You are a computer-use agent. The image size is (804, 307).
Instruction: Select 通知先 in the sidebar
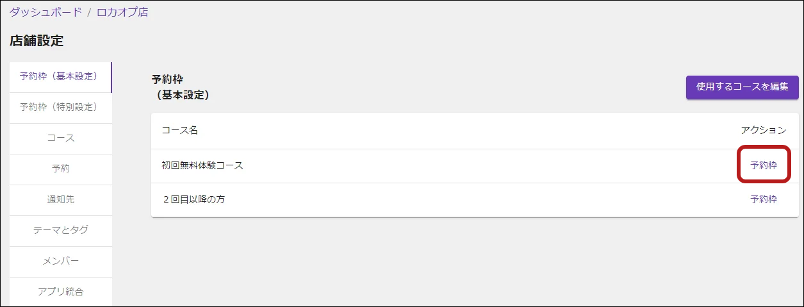[x=61, y=200]
